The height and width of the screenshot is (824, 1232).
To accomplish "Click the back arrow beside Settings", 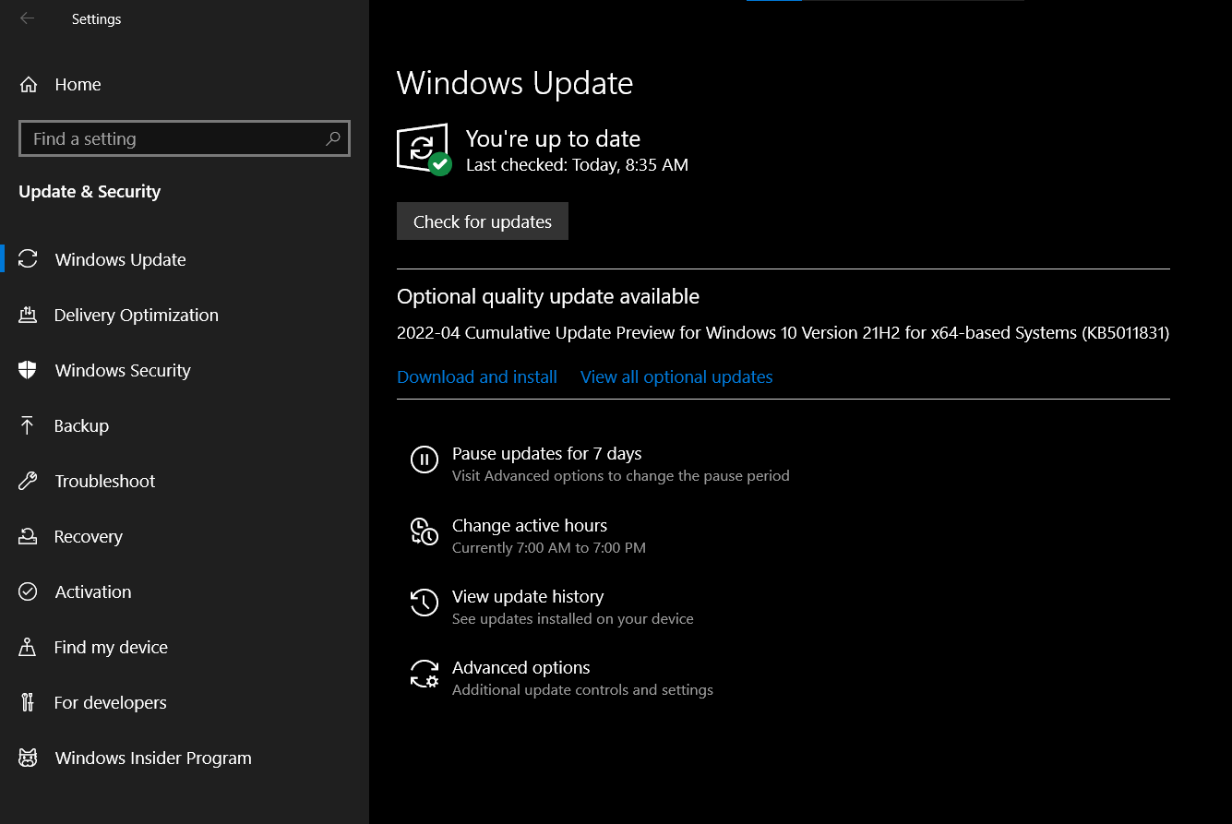I will [x=27, y=18].
